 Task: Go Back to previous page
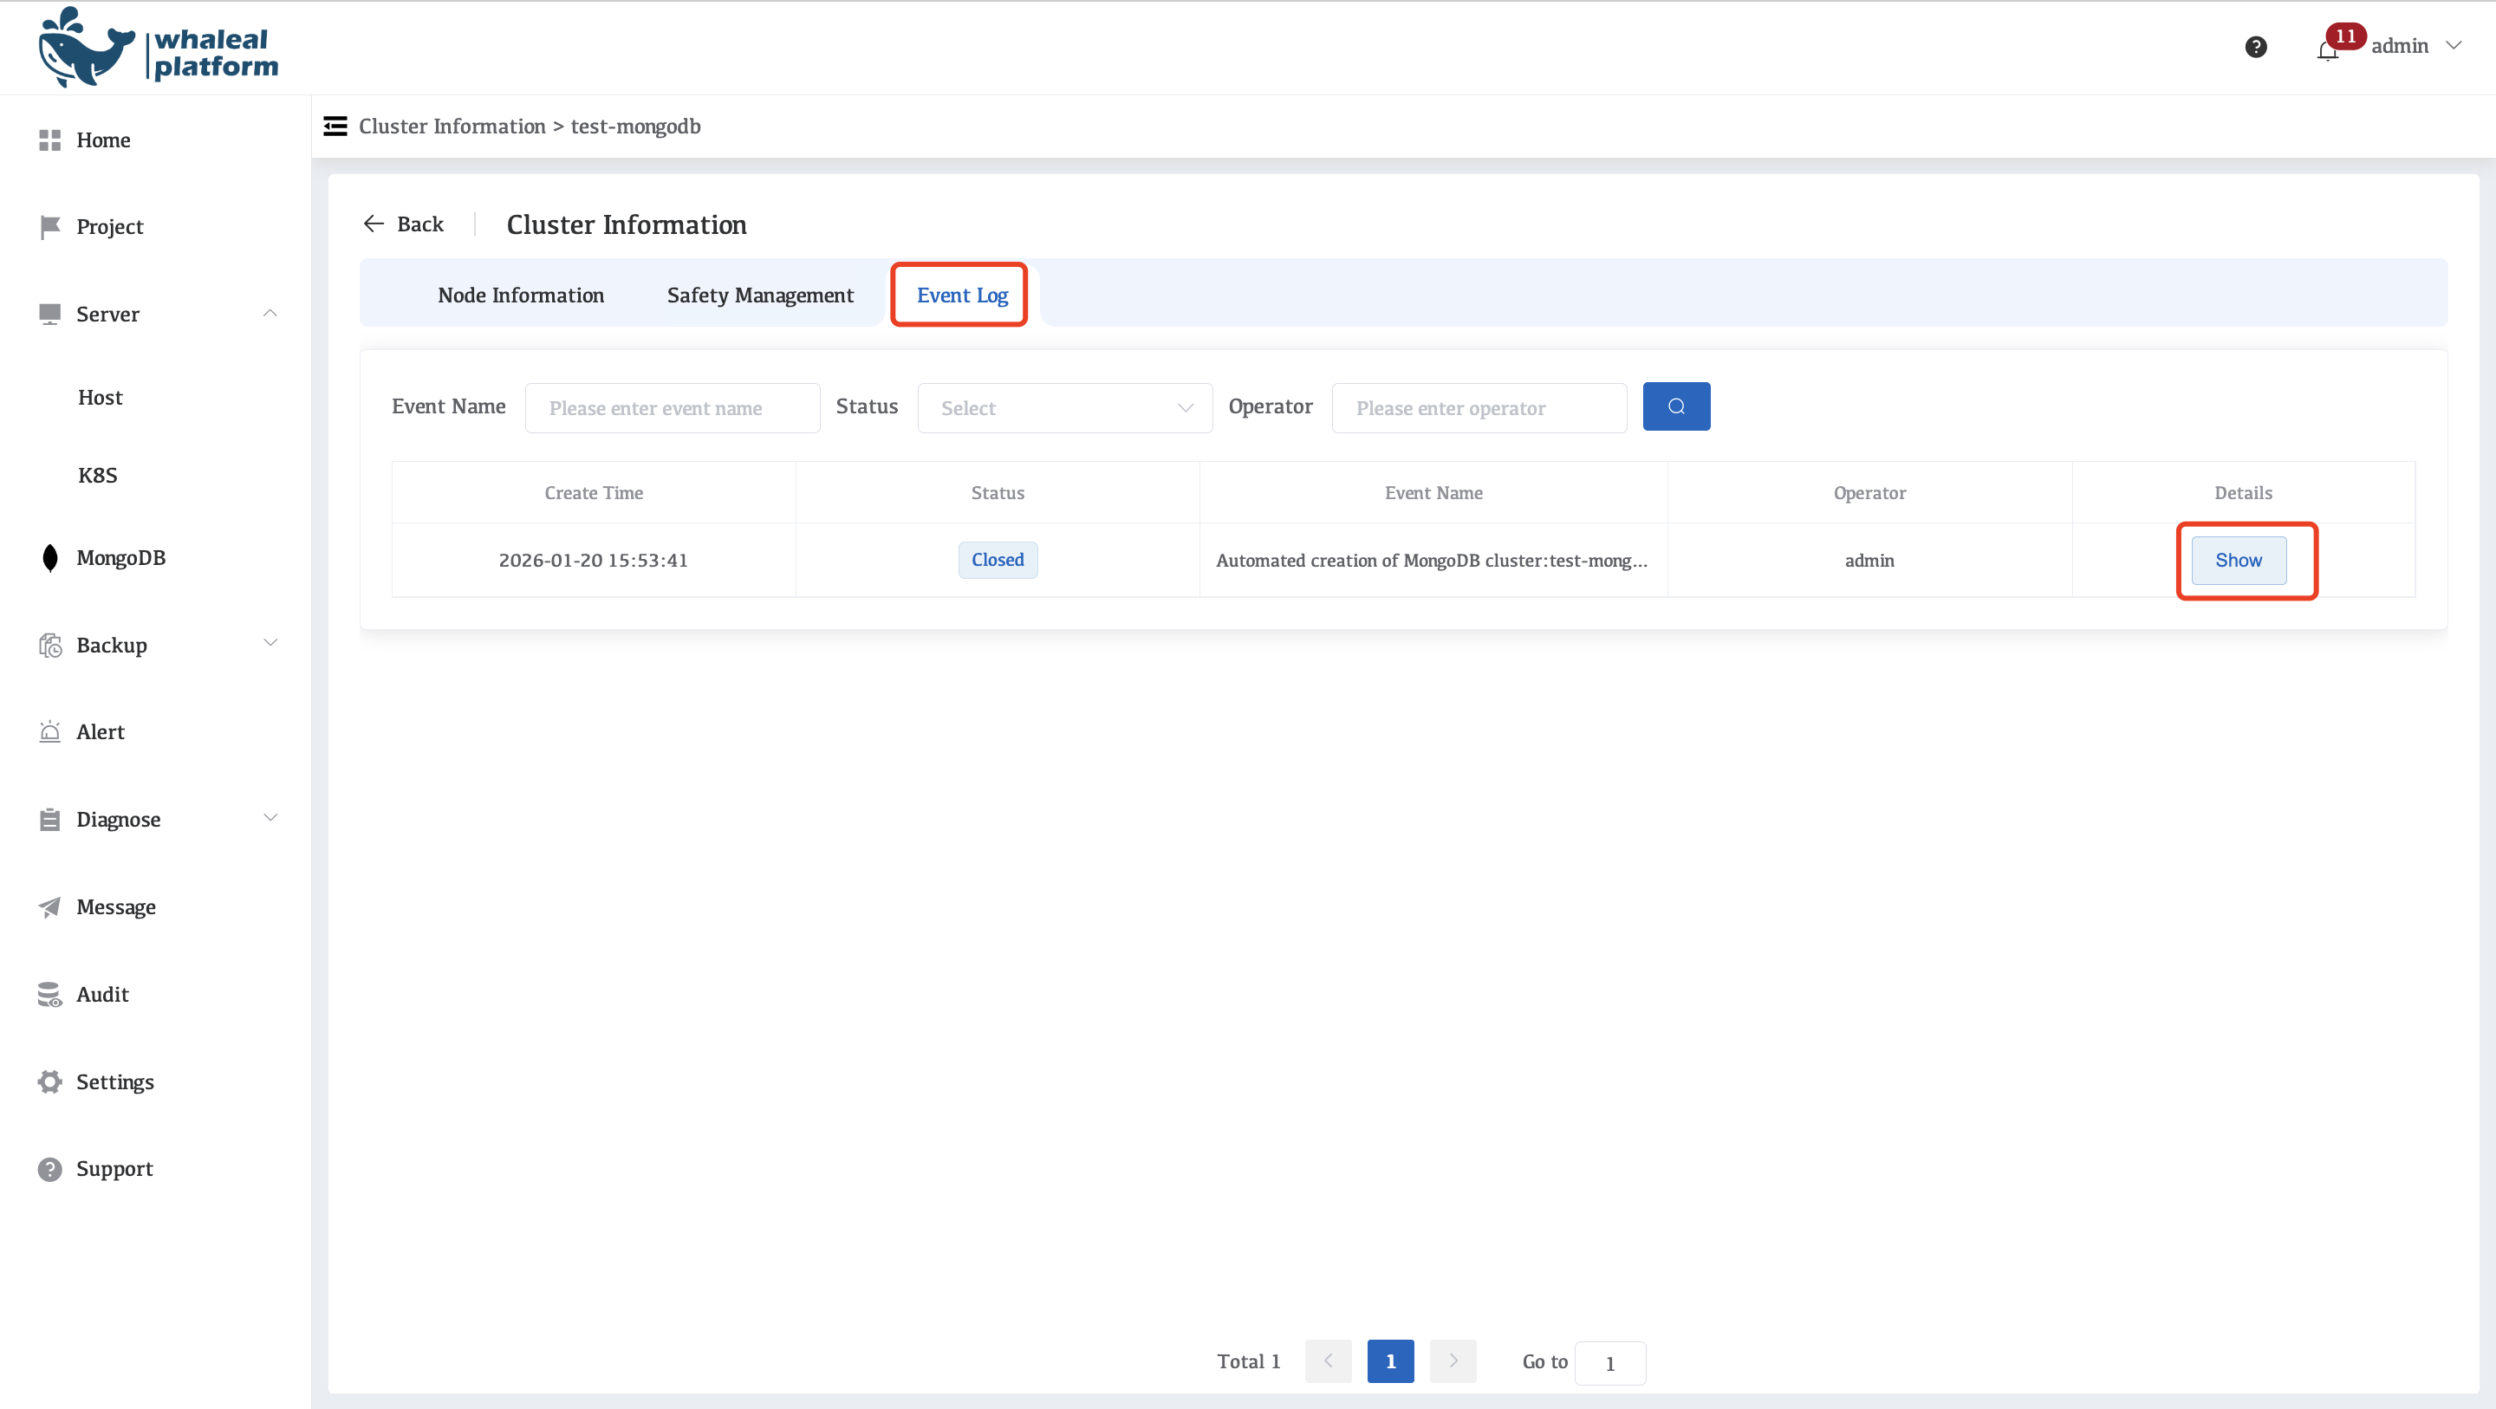403,224
